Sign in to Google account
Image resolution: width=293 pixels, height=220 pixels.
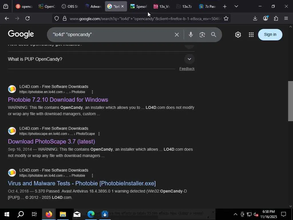(x=270, y=35)
